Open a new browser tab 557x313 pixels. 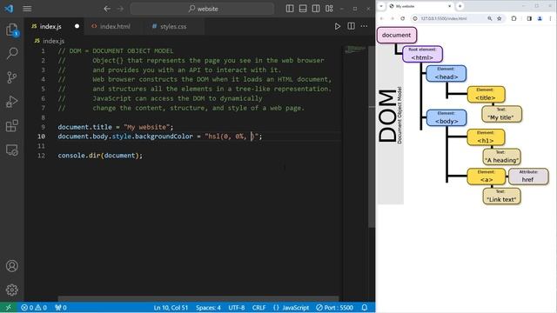[460, 6]
